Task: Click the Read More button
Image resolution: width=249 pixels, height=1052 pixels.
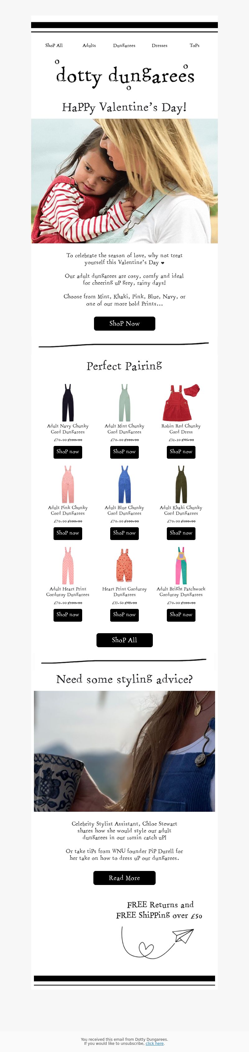Action: pyautogui.click(x=125, y=878)
